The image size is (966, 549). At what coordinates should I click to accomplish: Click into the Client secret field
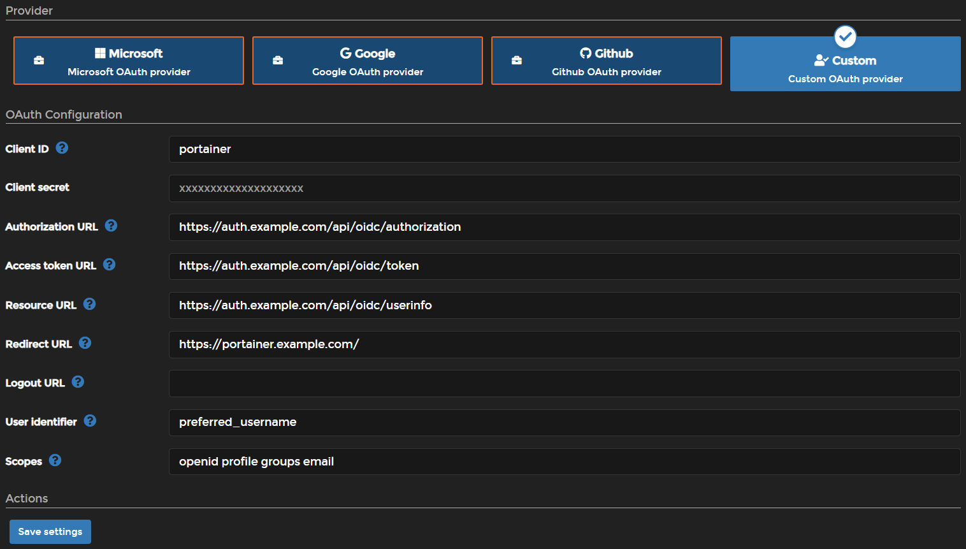tap(564, 189)
